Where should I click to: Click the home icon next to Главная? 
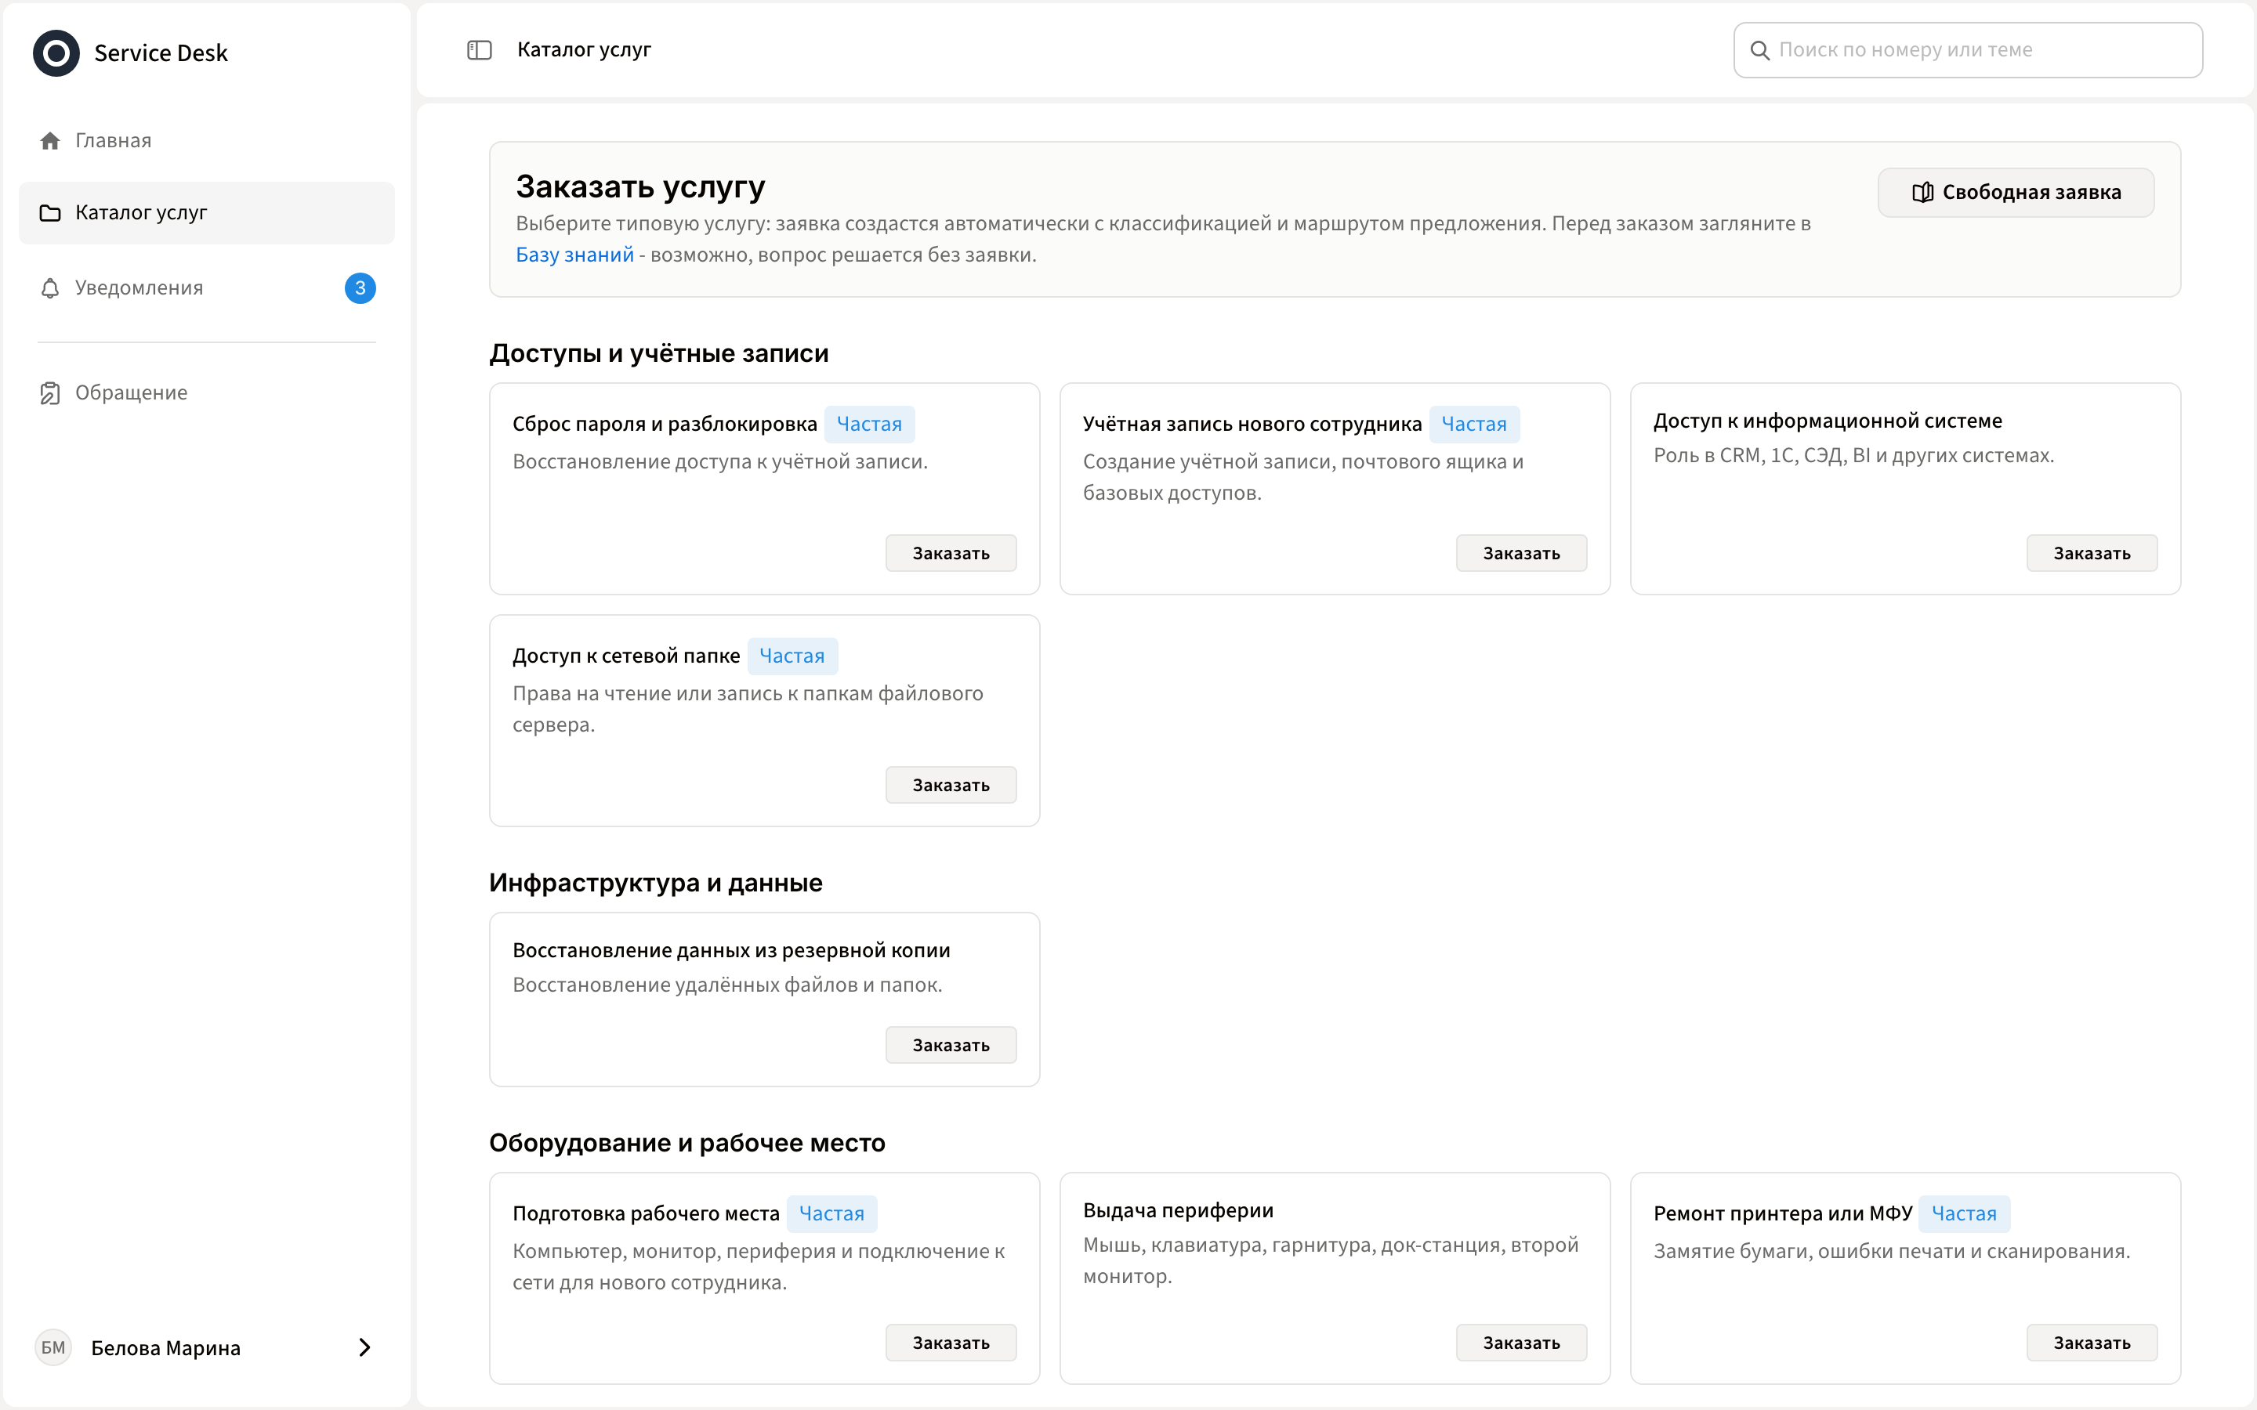pyautogui.click(x=50, y=141)
